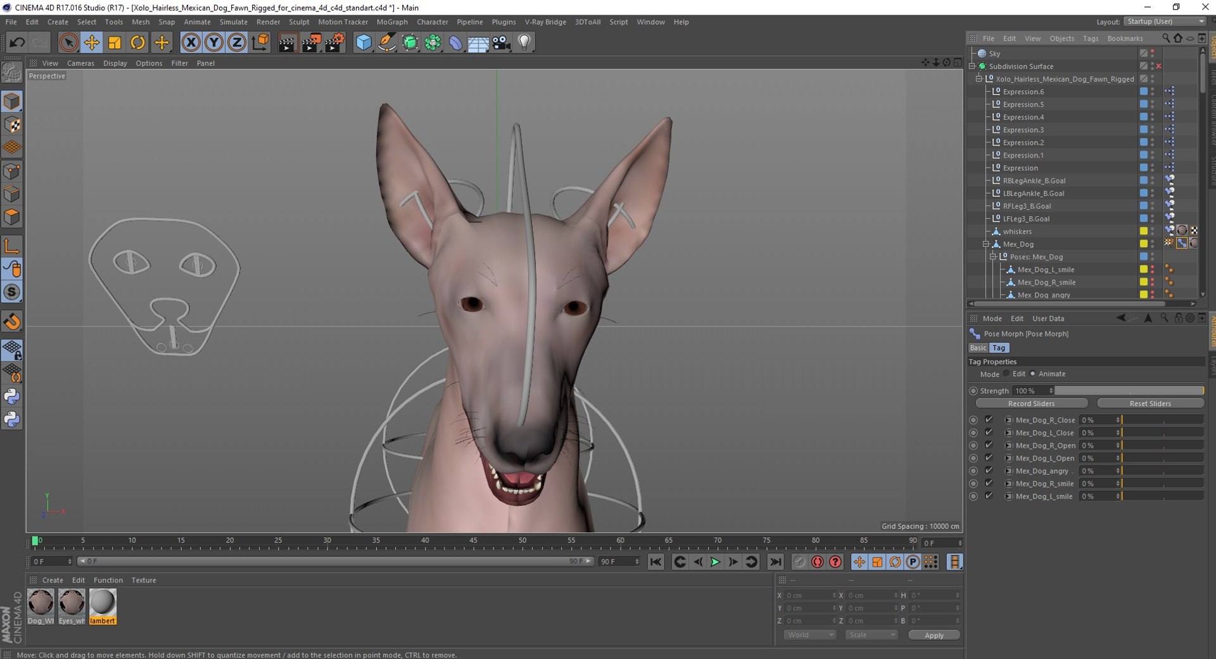The height and width of the screenshot is (659, 1216).
Task: Open the Layout Startup dropdown
Action: coord(1164,22)
